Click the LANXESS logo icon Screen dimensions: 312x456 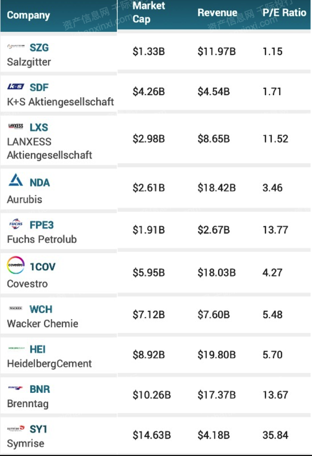click(x=16, y=127)
